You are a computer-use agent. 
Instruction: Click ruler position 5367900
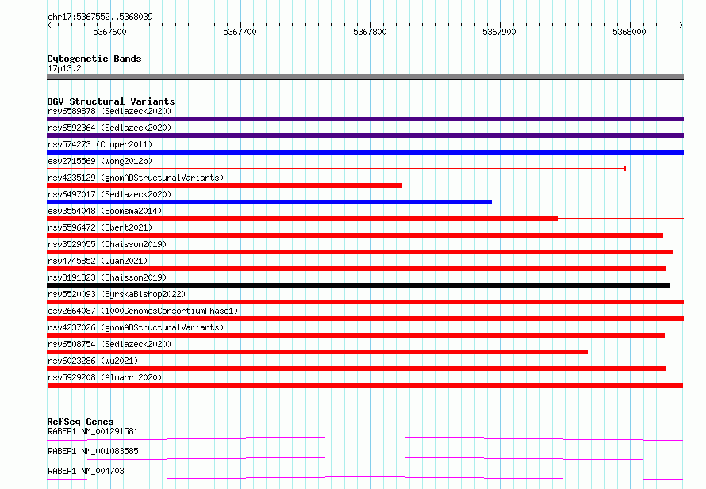point(499,32)
